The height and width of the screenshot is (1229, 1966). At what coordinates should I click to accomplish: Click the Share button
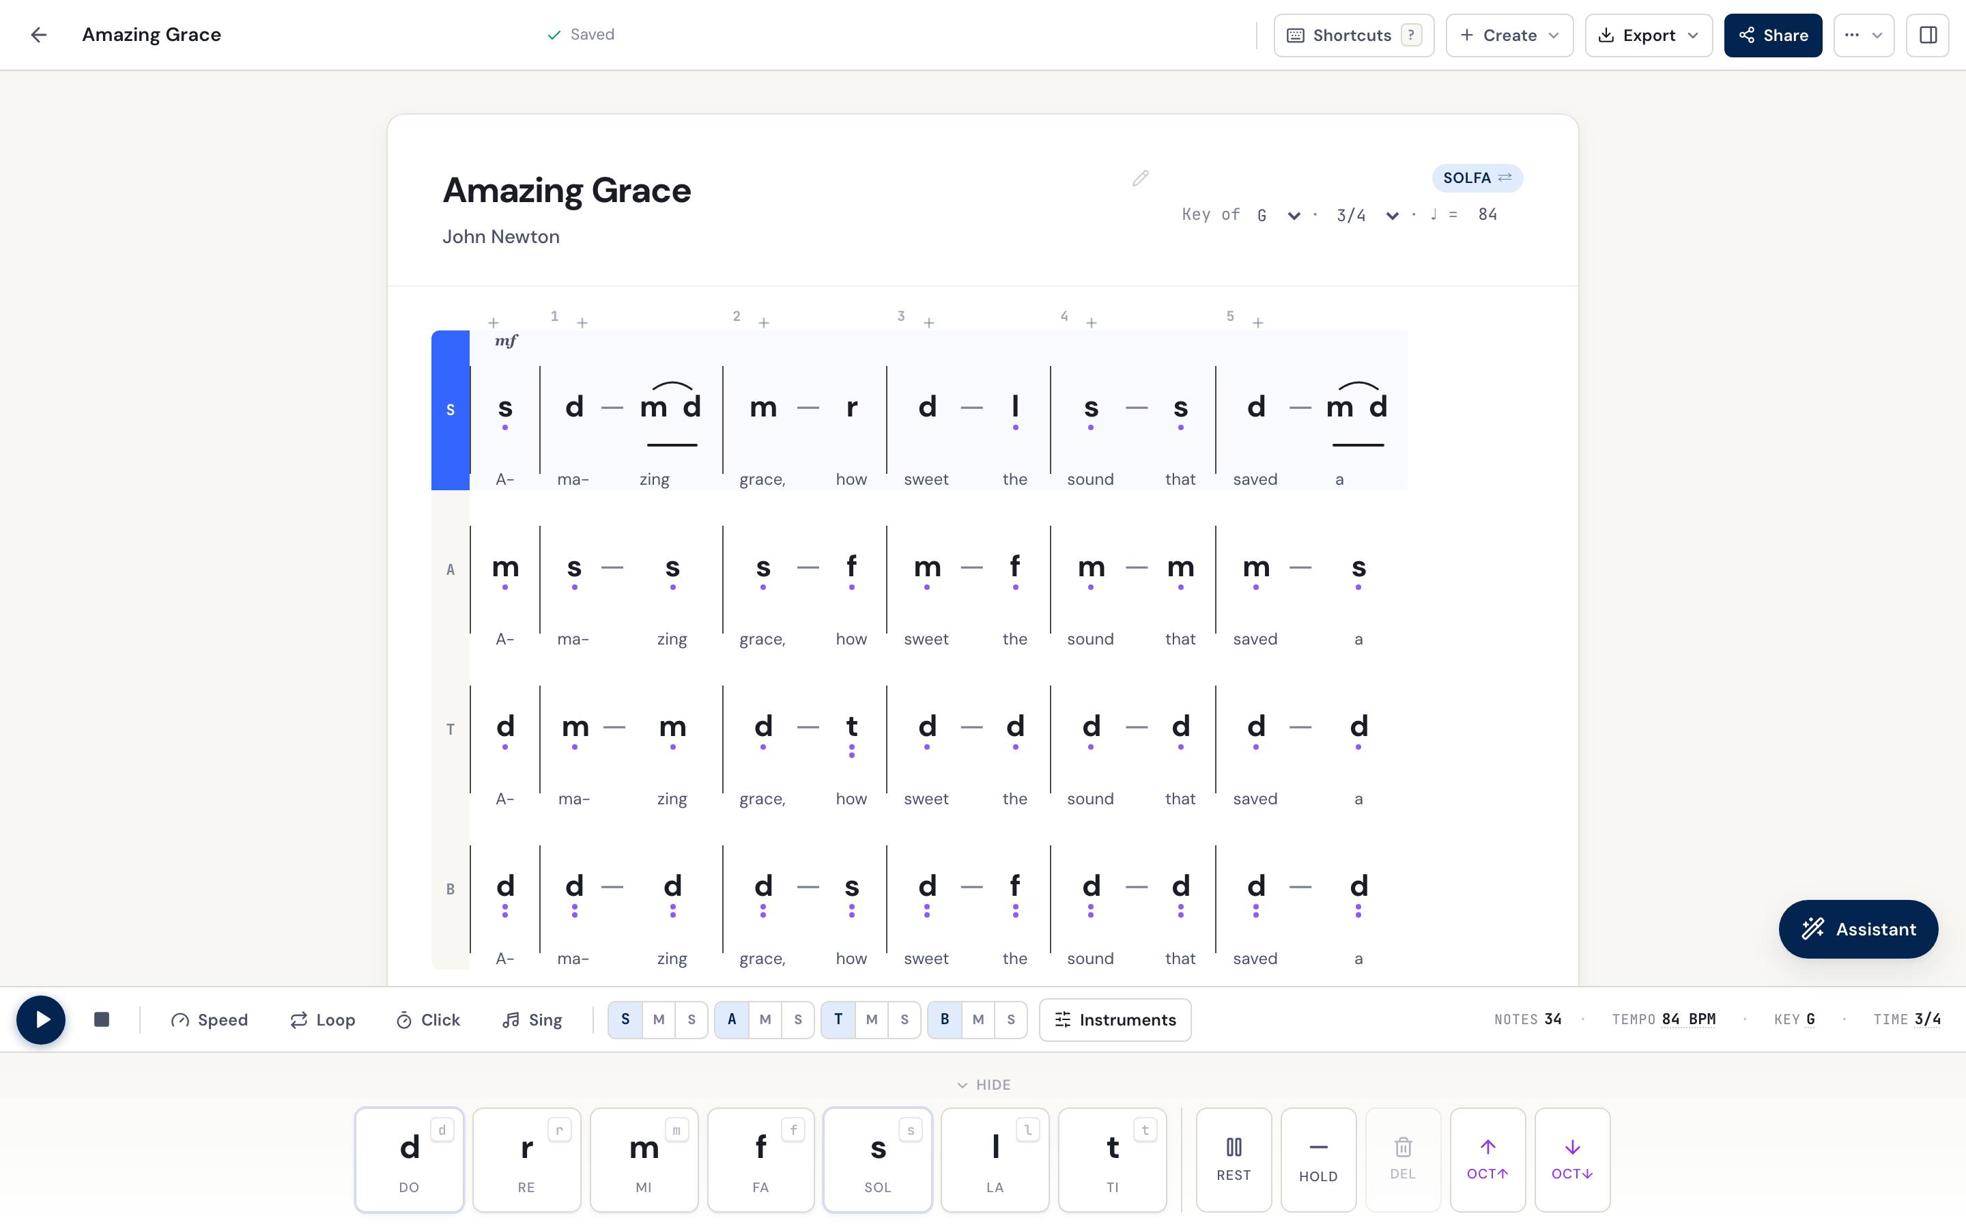coord(1773,35)
